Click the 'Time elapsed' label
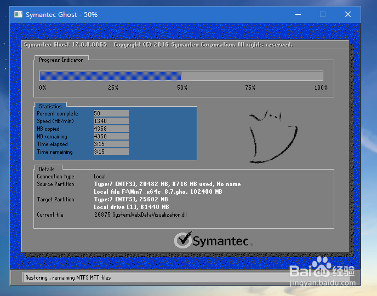Image resolution: width=377 pixels, height=296 pixels. [52, 144]
